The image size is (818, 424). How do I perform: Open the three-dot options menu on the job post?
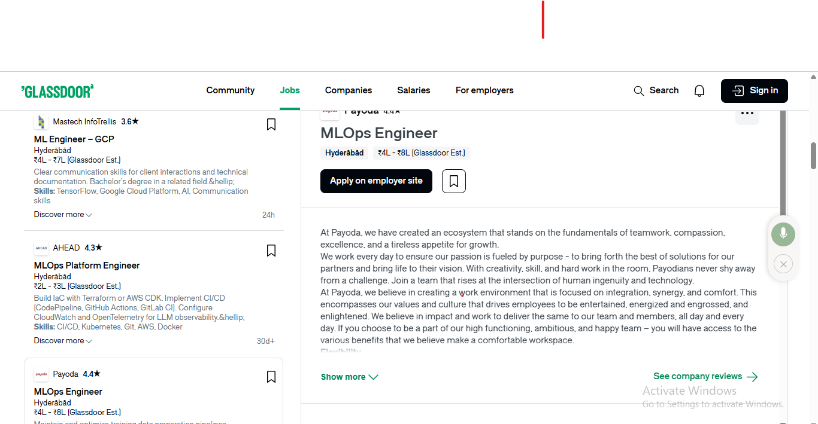[747, 114]
